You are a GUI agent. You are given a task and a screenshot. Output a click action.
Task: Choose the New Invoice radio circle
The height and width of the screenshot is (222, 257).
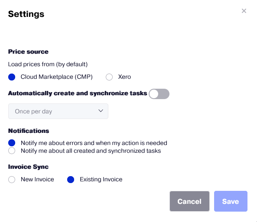[12, 180]
